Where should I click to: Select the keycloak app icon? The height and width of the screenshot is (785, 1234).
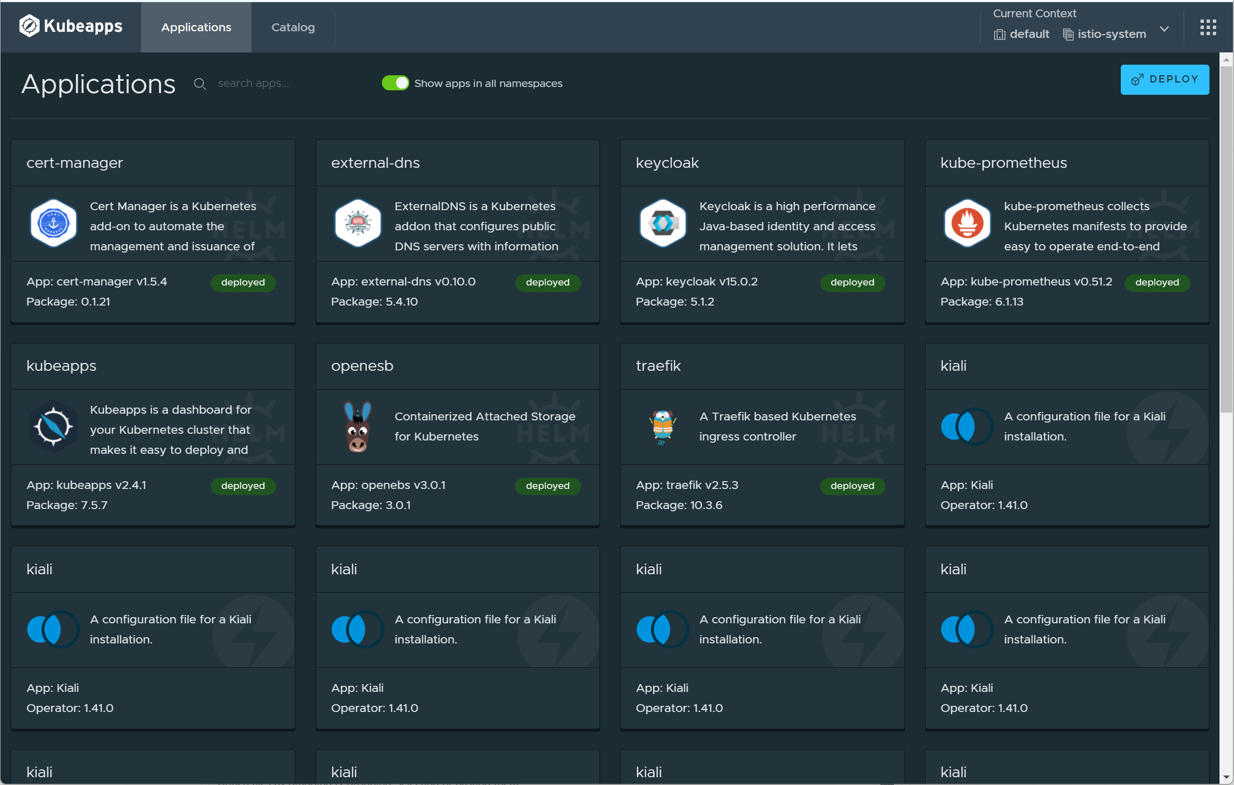tap(662, 224)
